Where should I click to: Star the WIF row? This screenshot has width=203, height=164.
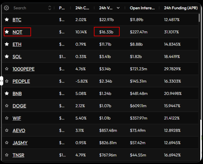pos(7,118)
